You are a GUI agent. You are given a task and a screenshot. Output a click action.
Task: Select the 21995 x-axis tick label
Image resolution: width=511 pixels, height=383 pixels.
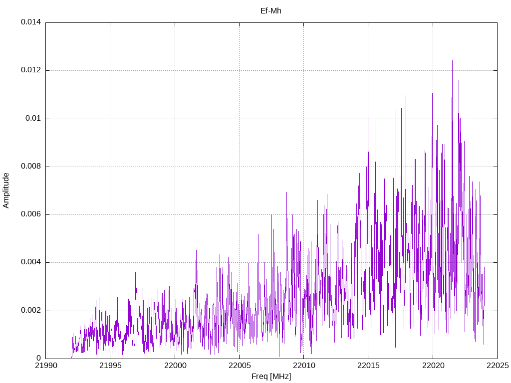(110, 366)
